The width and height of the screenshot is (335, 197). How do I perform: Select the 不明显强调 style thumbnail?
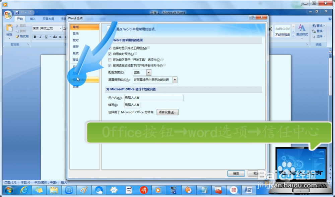282,31
